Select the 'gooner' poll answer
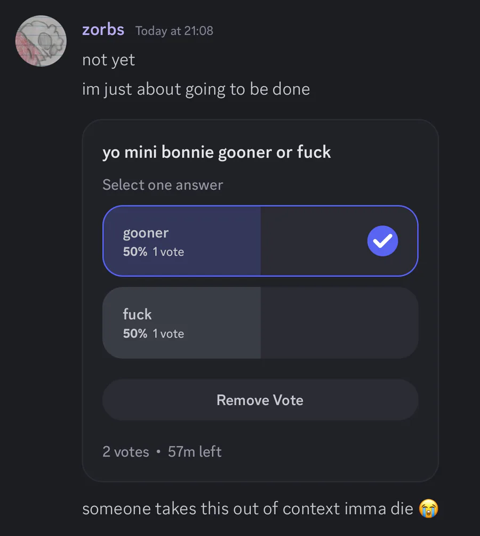Image resolution: width=480 pixels, height=536 pixels. pyautogui.click(x=260, y=241)
